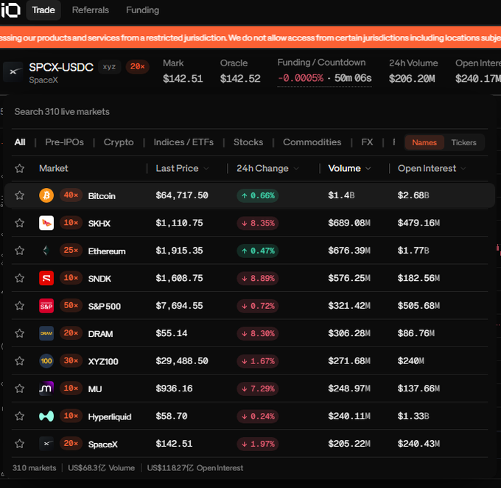Click the 20× badge next to SPCX-USDC

point(137,66)
